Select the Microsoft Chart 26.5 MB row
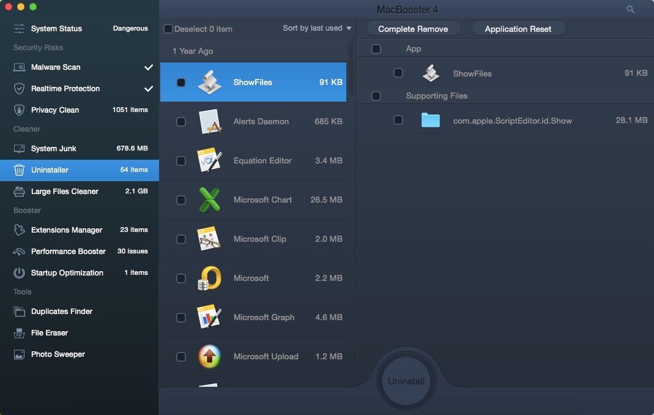Image resolution: width=654 pixels, height=415 pixels. (x=253, y=200)
